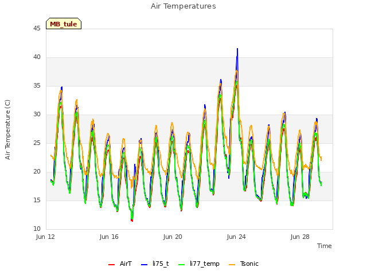This screenshot has width=367, height=275.
Task: Click the lowest red AirT trough near 11
Action: click(x=132, y=221)
